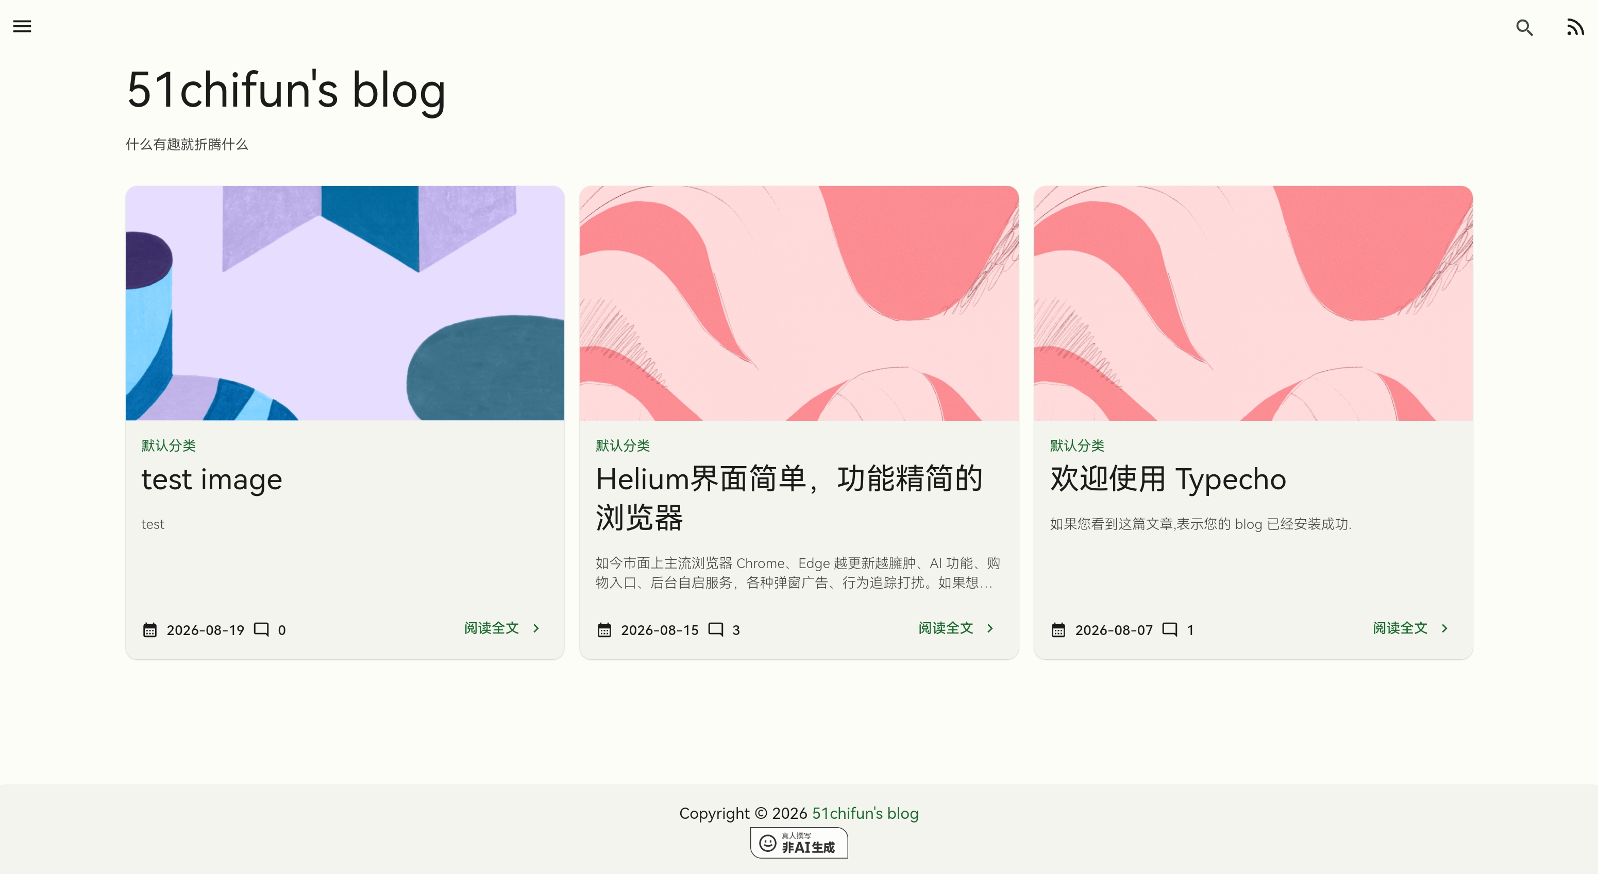
Task: Open the "test image" post title
Action: click(212, 479)
